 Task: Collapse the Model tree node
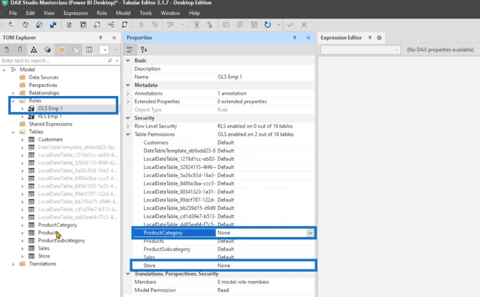click(x=4, y=70)
